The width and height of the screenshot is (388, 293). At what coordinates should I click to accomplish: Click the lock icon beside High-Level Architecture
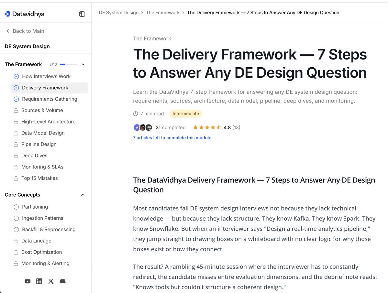coord(16,122)
